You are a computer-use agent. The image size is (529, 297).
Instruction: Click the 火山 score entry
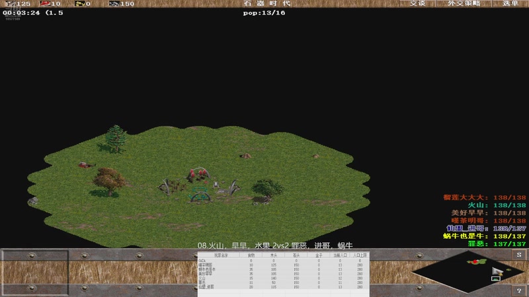pos(497,205)
